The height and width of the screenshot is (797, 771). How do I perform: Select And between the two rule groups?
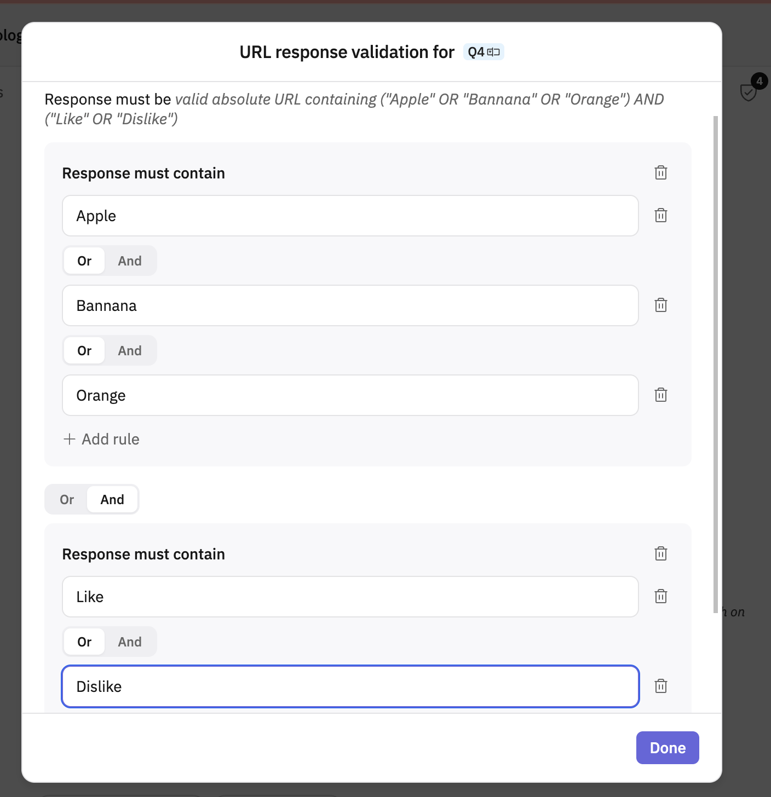(112, 500)
